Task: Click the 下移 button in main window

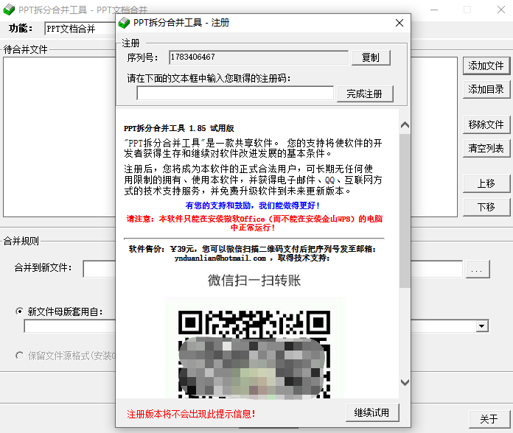Action: point(486,207)
